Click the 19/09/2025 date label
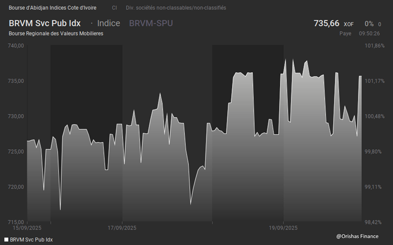Screen dimensions: 393x245 (x=283, y=228)
